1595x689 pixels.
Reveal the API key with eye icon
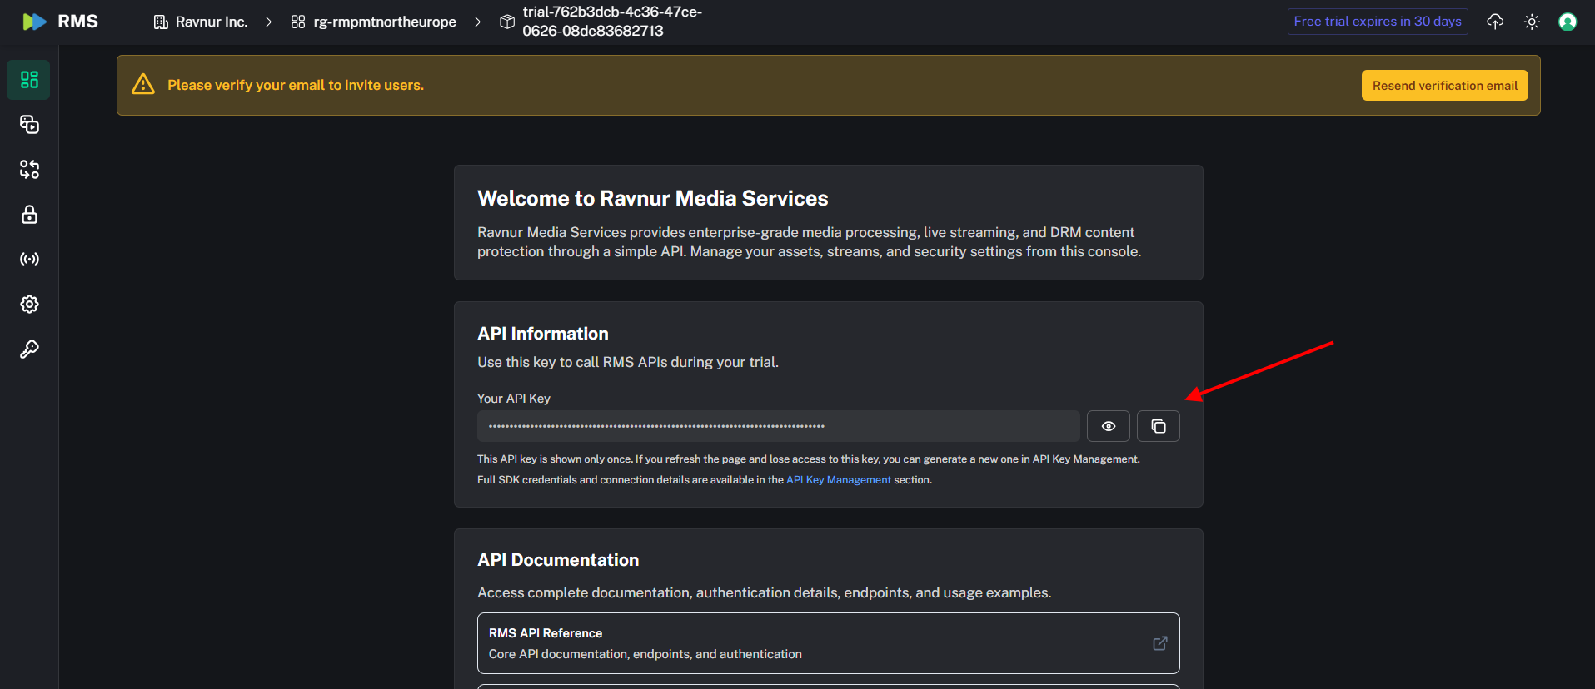point(1109,426)
